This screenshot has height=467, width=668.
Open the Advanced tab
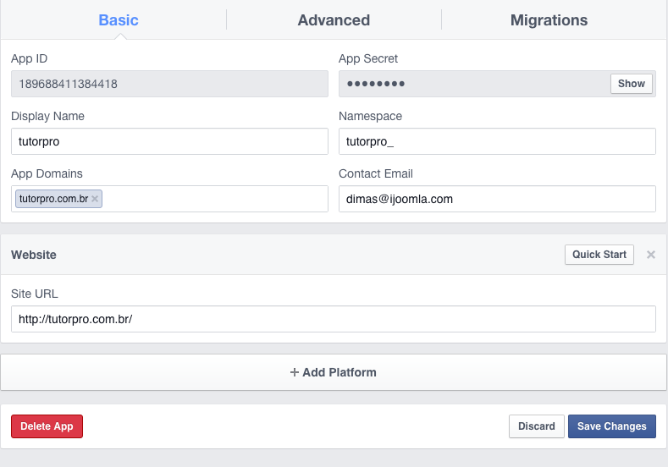[x=334, y=20]
